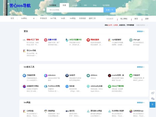Viewport: 156px width, 117px height.
Task: Click the WeChat share icon
Action: [x=153, y=99]
